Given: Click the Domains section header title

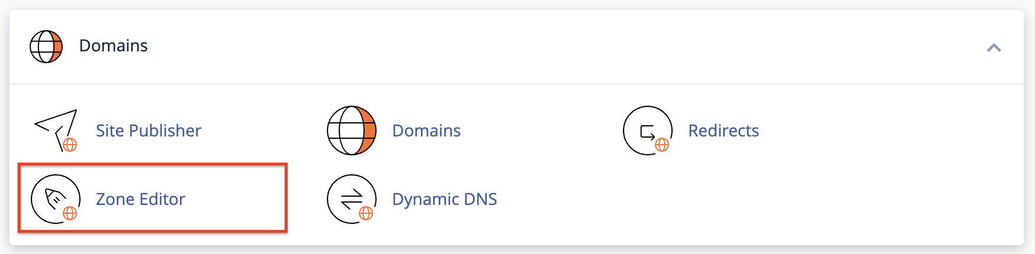Looking at the screenshot, I should tap(113, 45).
